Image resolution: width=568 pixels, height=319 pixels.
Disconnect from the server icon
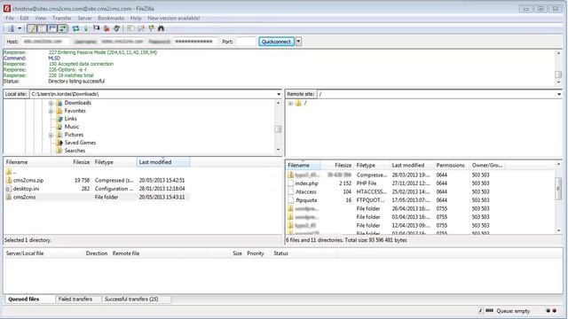(x=106, y=28)
